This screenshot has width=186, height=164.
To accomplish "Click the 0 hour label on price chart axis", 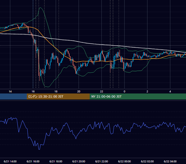I will (x=124, y=92).
